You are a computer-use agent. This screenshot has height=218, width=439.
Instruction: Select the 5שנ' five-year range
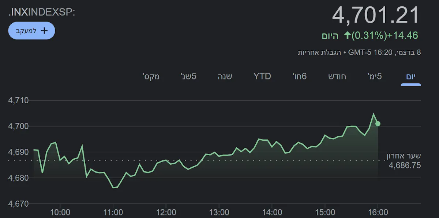[188, 76]
